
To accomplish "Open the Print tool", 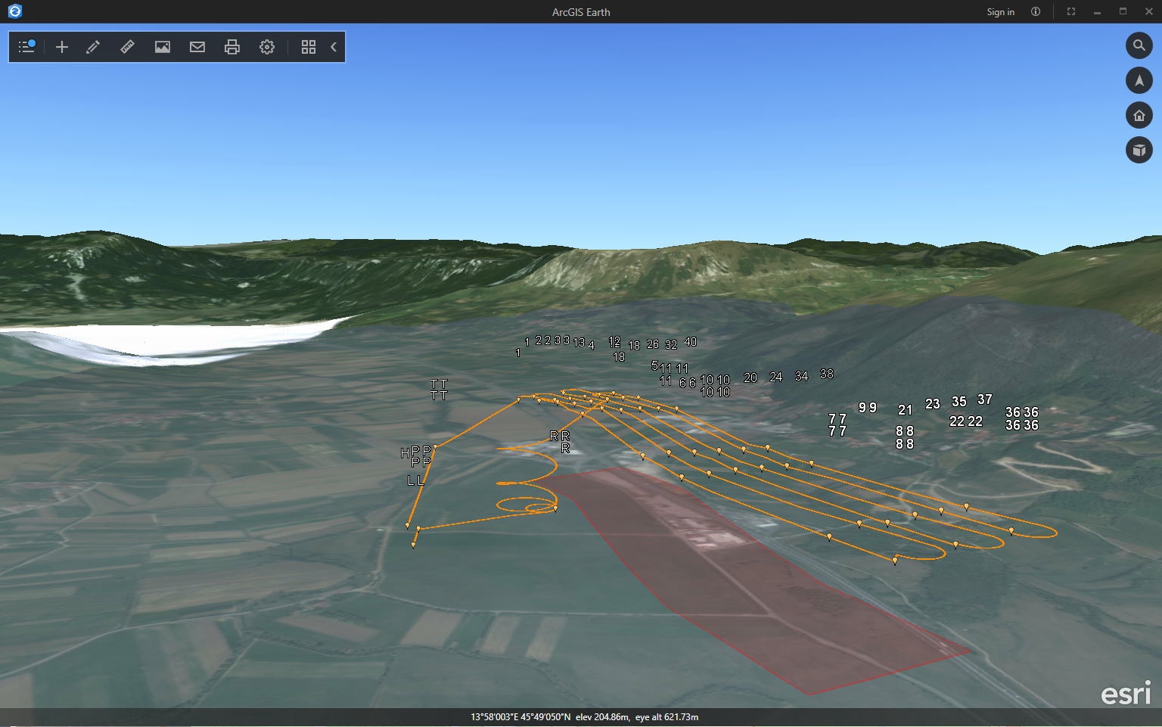I will pos(231,46).
